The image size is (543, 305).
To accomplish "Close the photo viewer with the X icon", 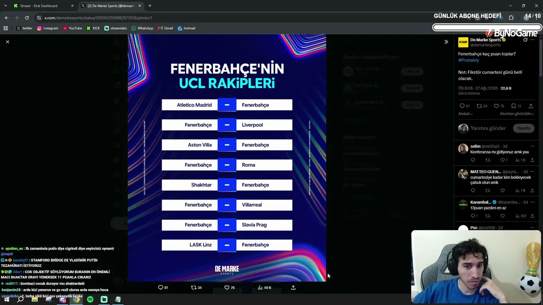I will pyautogui.click(x=7, y=42).
